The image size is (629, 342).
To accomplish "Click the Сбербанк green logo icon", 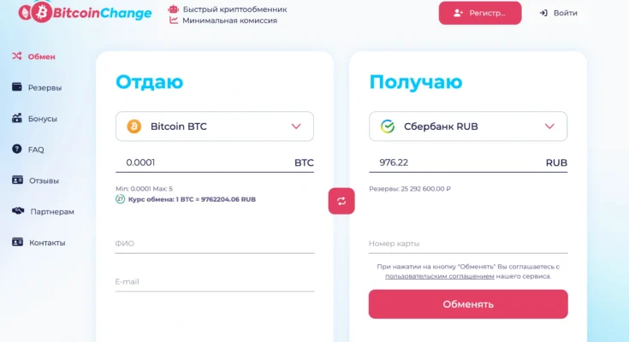I will point(388,127).
